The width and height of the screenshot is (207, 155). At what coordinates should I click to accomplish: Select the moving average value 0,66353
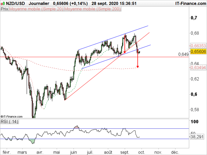[x=198, y=46]
